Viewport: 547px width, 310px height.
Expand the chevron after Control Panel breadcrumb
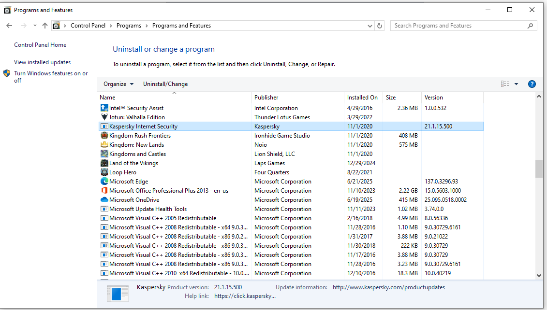[111, 26]
